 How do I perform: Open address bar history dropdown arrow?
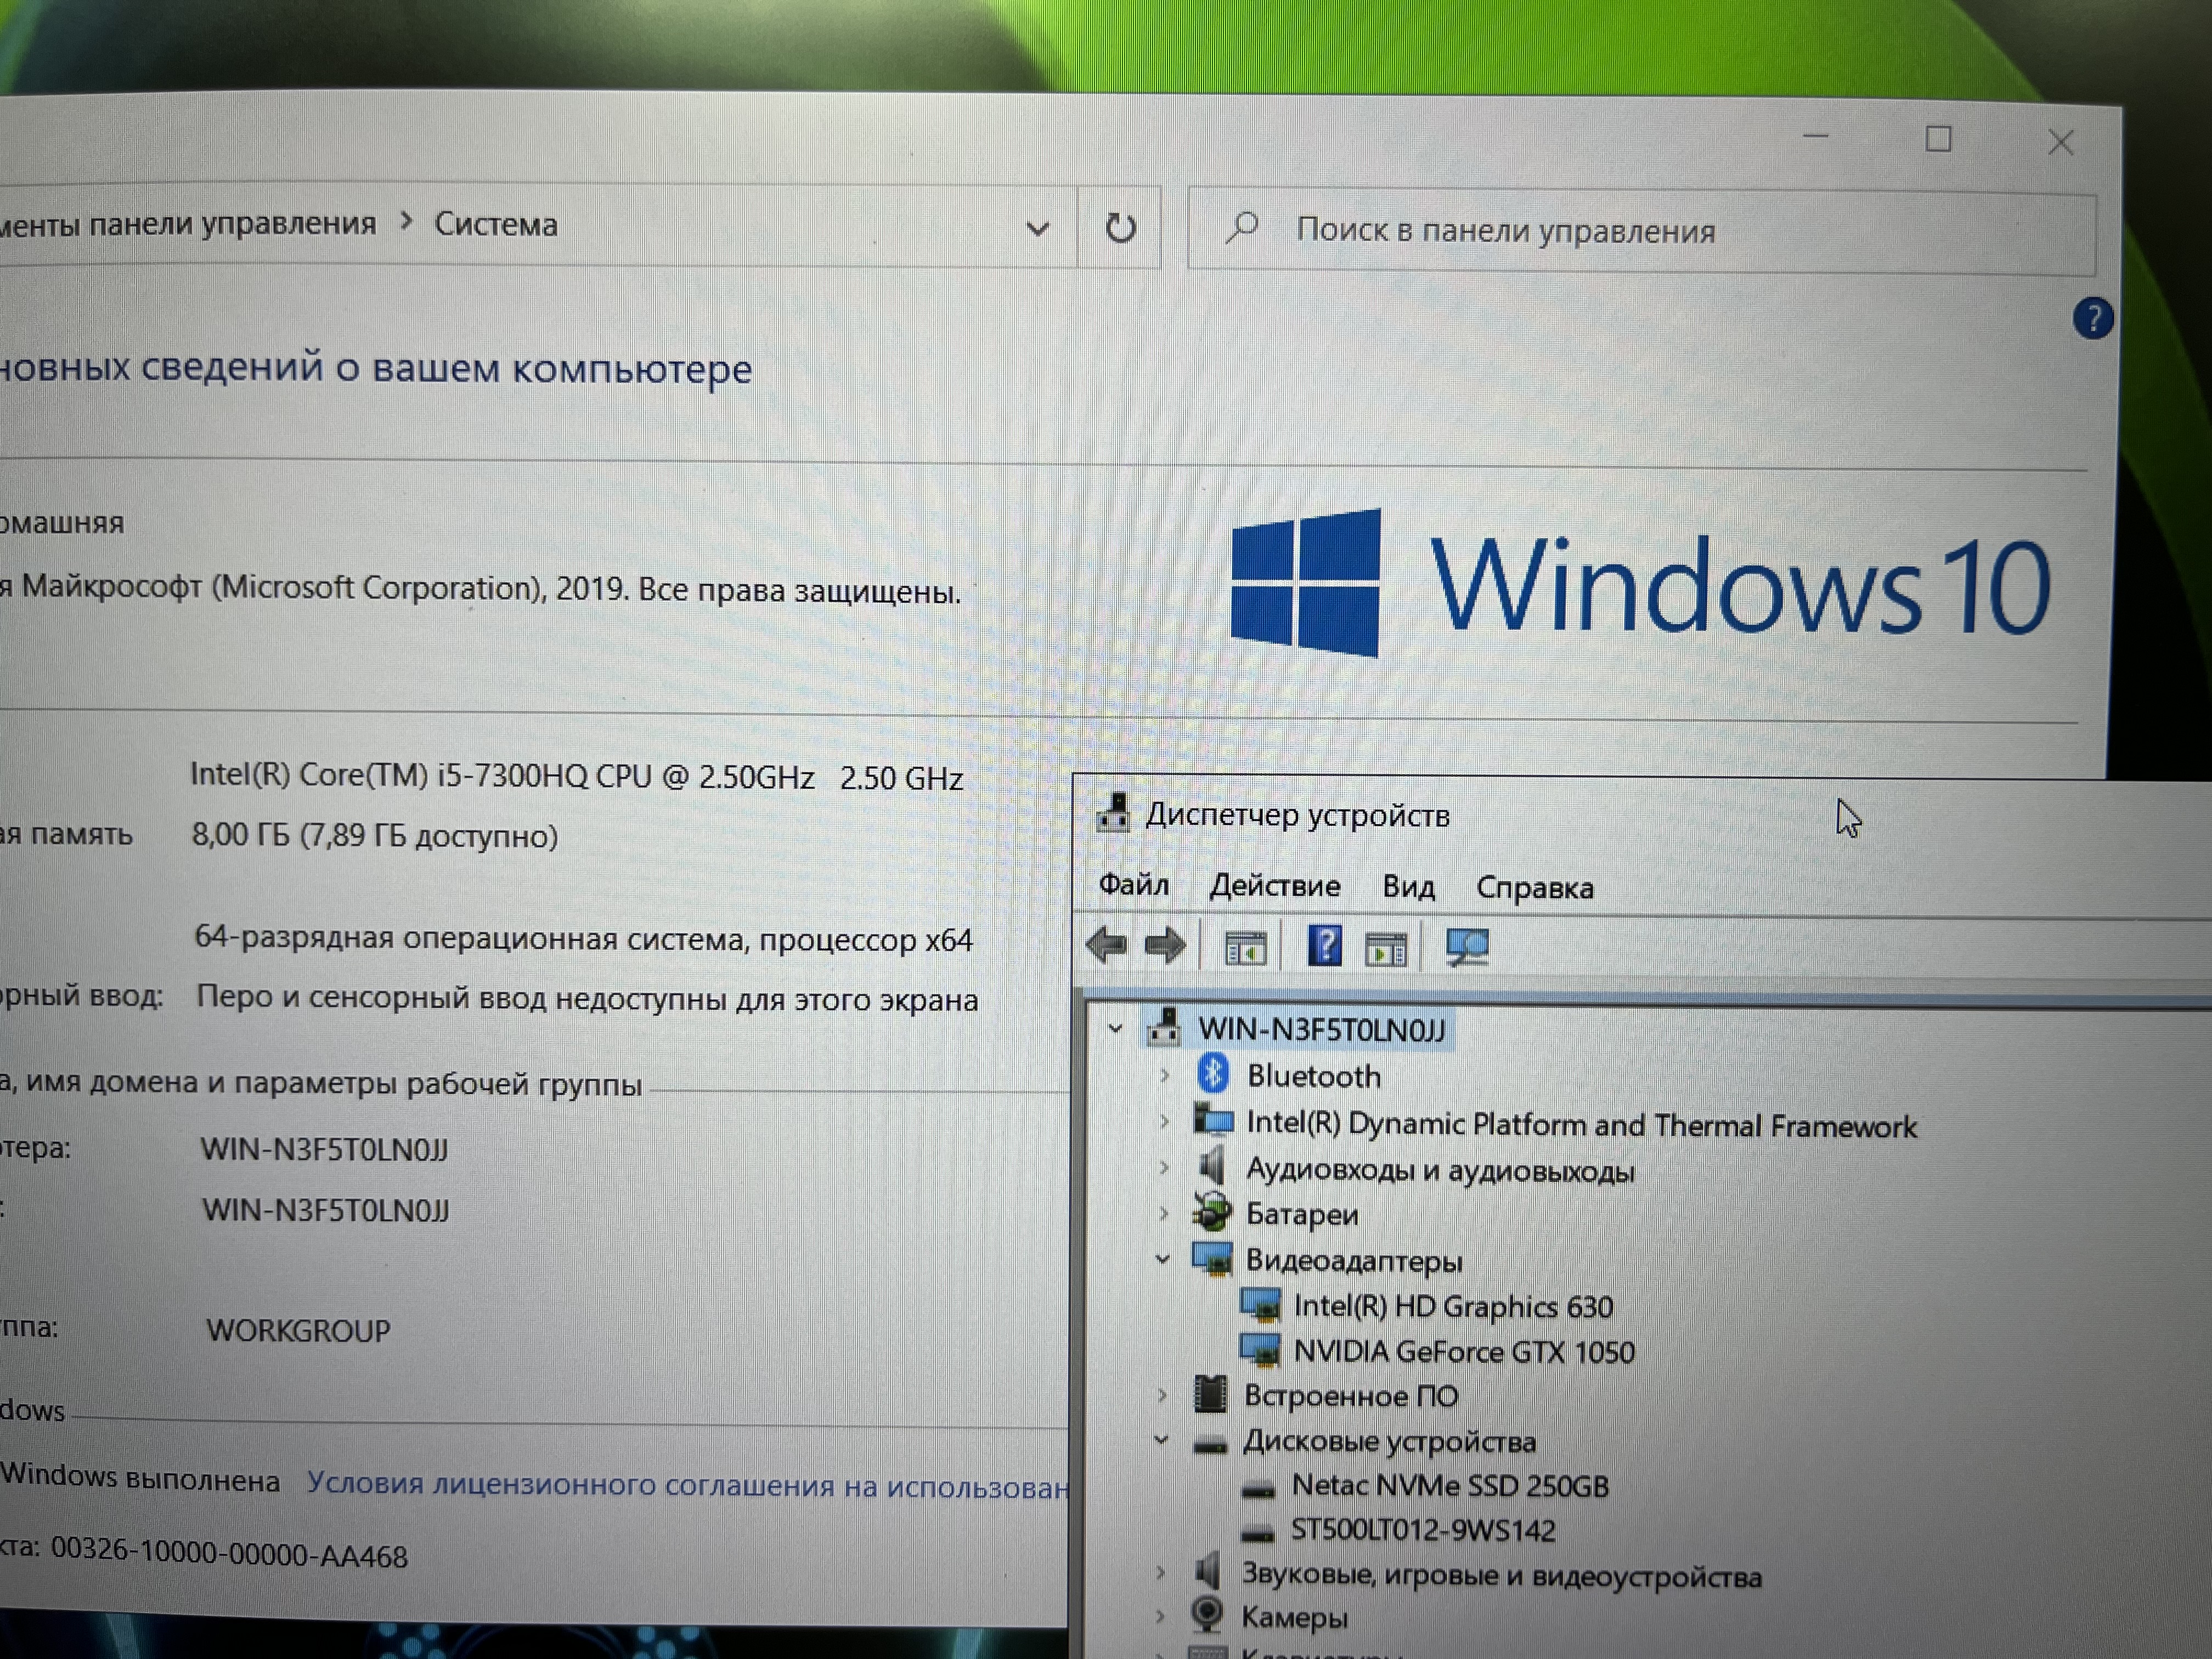tap(1038, 229)
